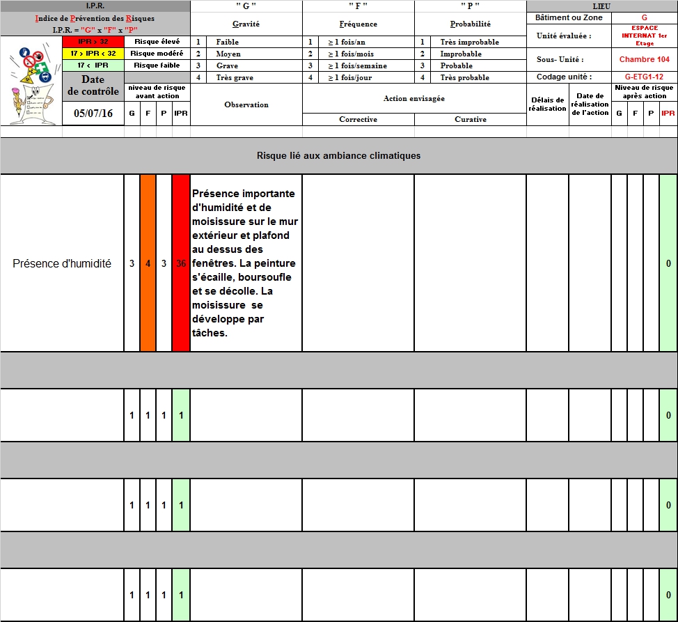Click the "Corrective" column header
This screenshot has width=678, height=622.
point(358,120)
